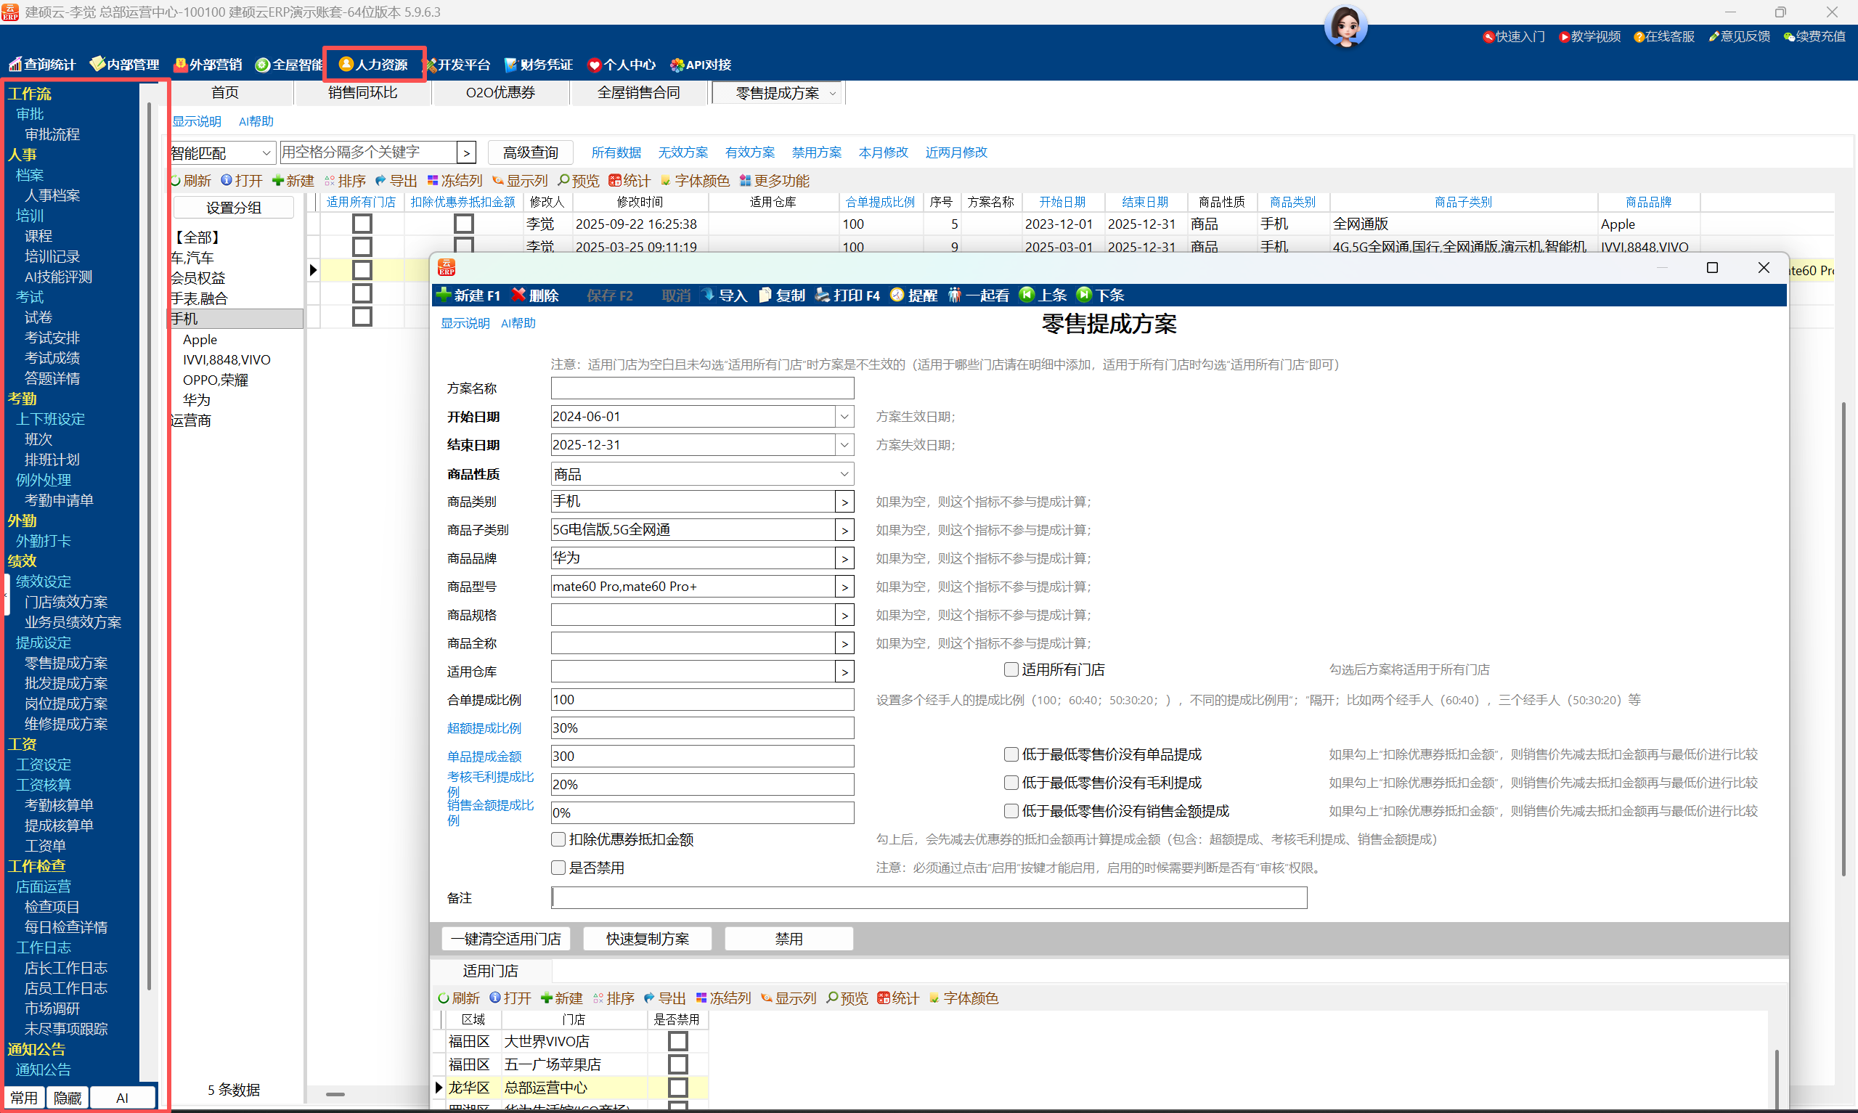Open the 开始日期 date dropdown
Viewport: 1858px width, 1113px height.
(844, 416)
